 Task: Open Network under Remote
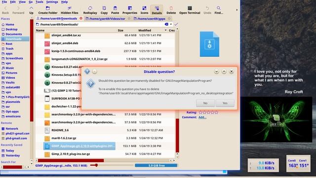coord(12,129)
